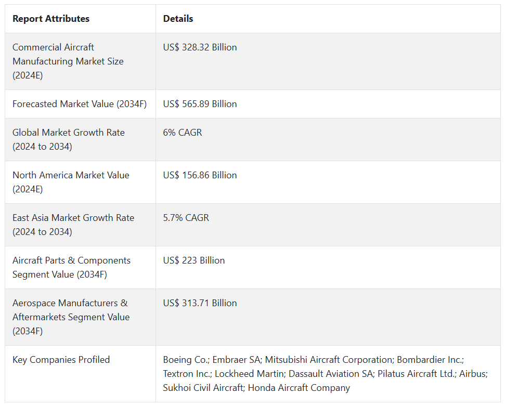
Task: Click the US$ 313.71 Billion value
Action: [200, 303]
